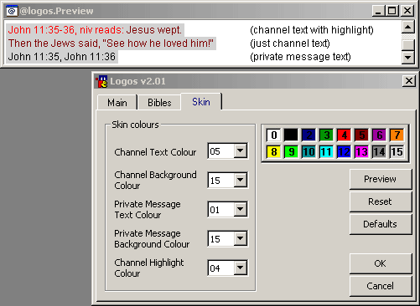Confirm the dialog with OK

[x=381, y=263]
